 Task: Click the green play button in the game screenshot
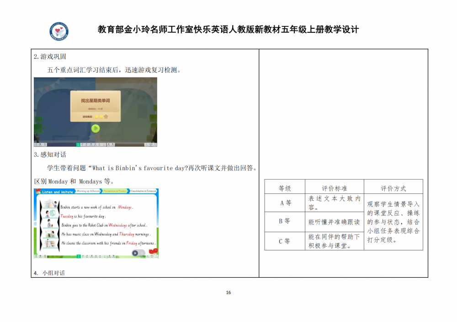click(96, 128)
